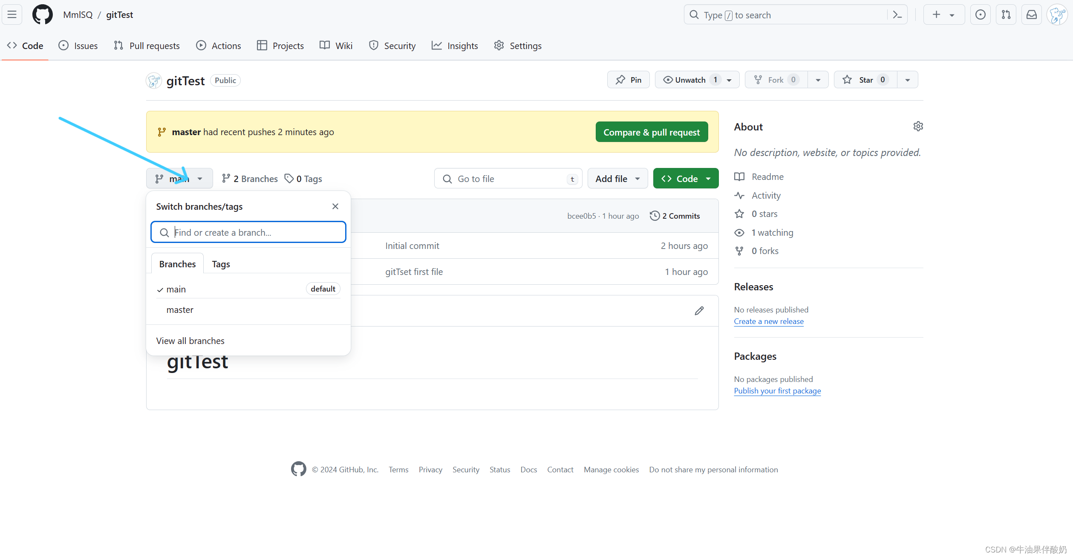
Task: Open the command palette icon
Action: tap(897, 15)
